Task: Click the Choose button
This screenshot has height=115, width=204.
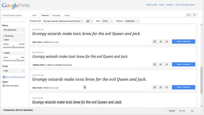Action: (172, 111)
